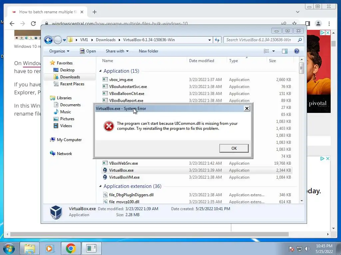Open the recent locations dropdown arrow
341x255 pixels.
point(64,40)
